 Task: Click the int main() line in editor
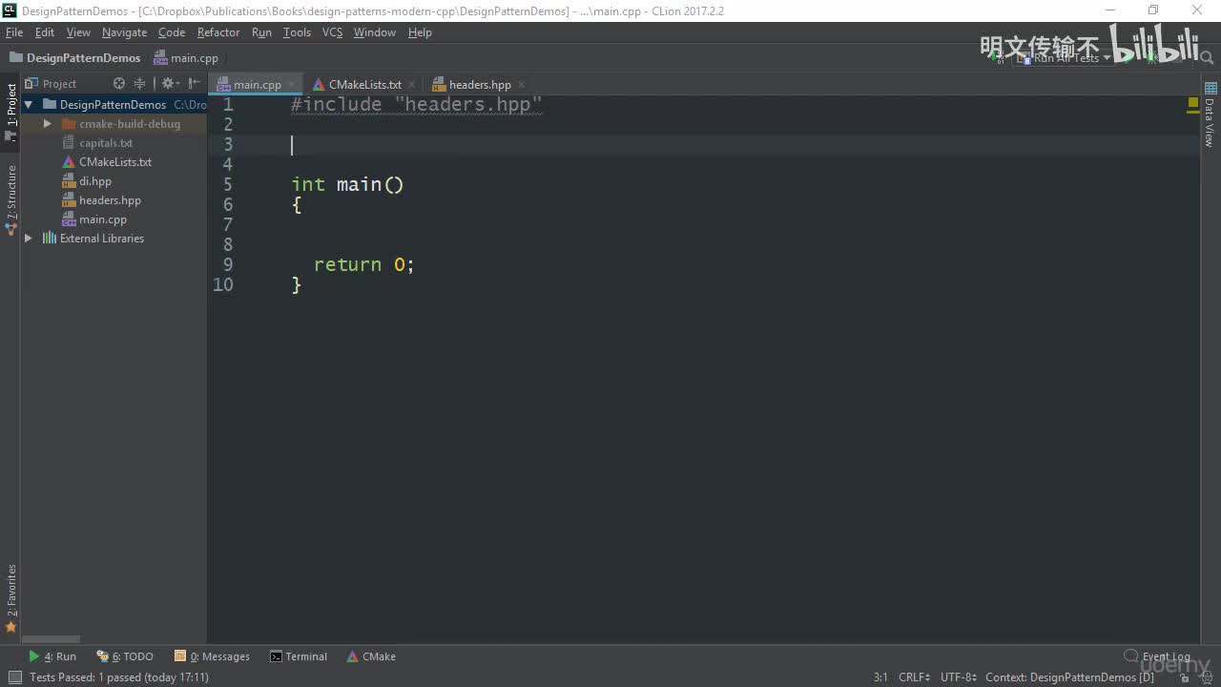[347, 184]
